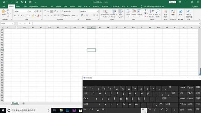
Task: Click the Increase Decimal icon
Action: (94, 15)
